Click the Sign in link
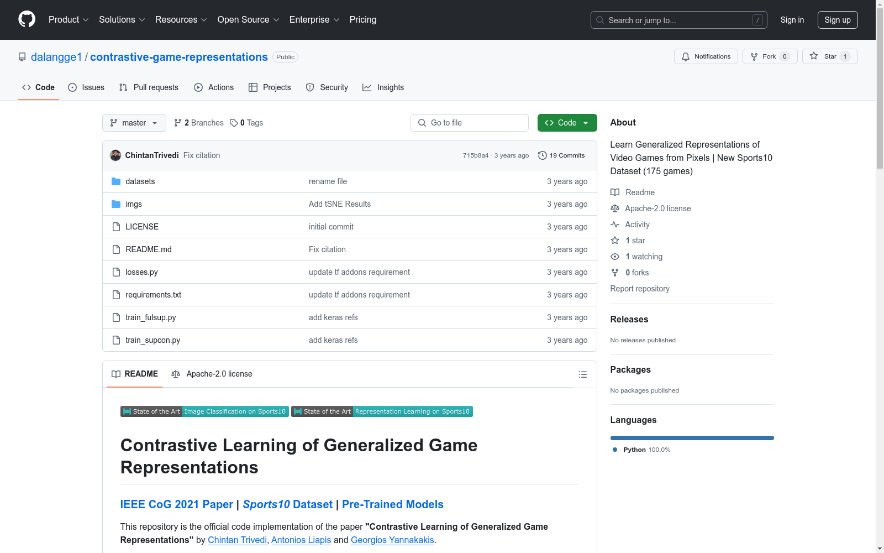Screen dimensions: 884x553 pos(792,20)
